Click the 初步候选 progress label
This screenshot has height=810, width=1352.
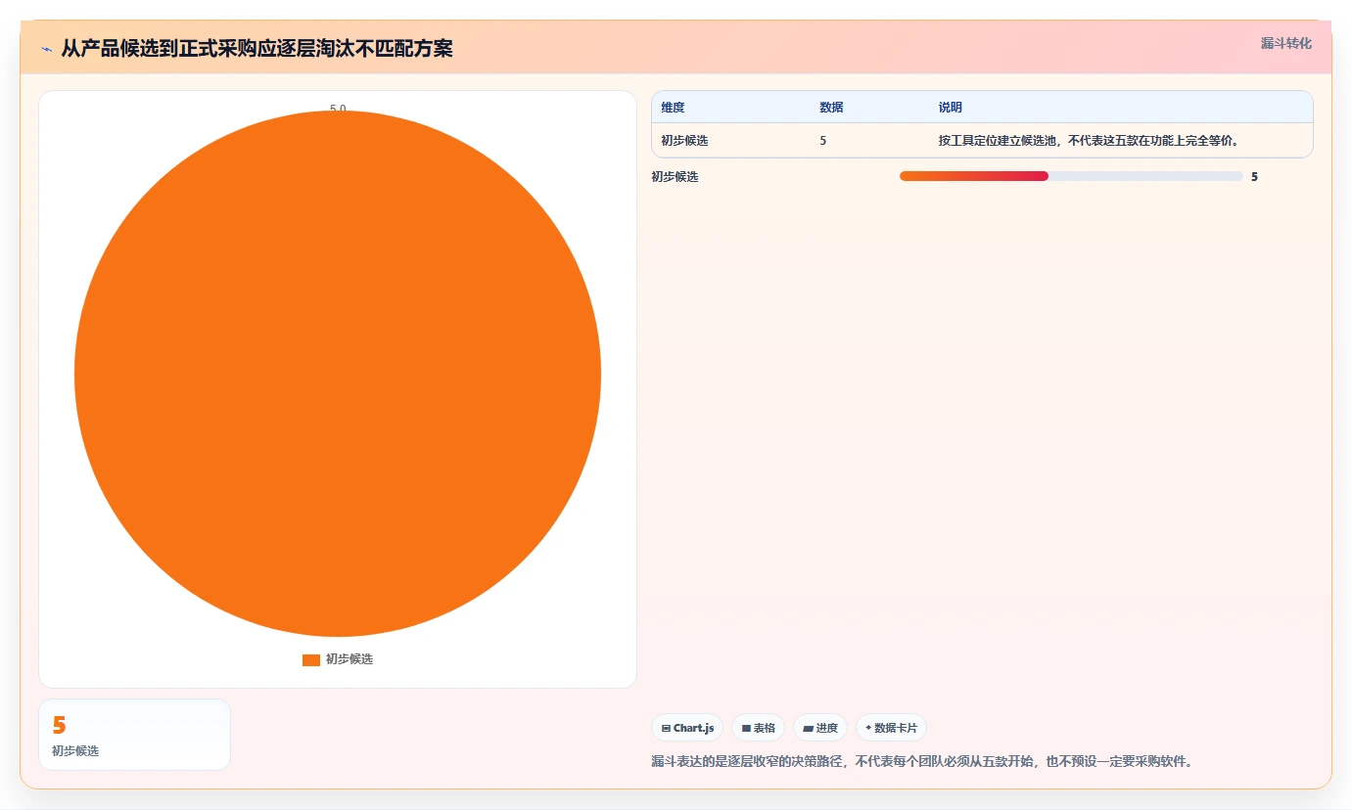(675, 177)
